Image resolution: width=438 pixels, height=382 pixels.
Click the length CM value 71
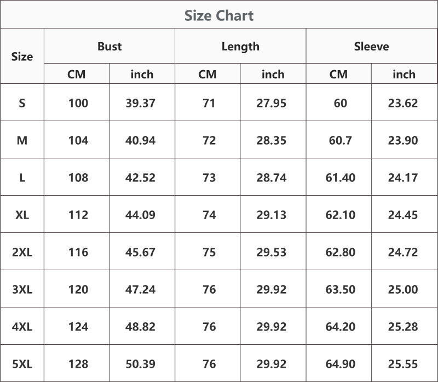(x=209, y=103)
